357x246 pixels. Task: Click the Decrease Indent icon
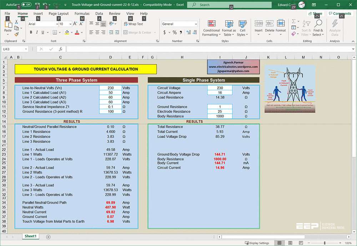click(111, 33)
